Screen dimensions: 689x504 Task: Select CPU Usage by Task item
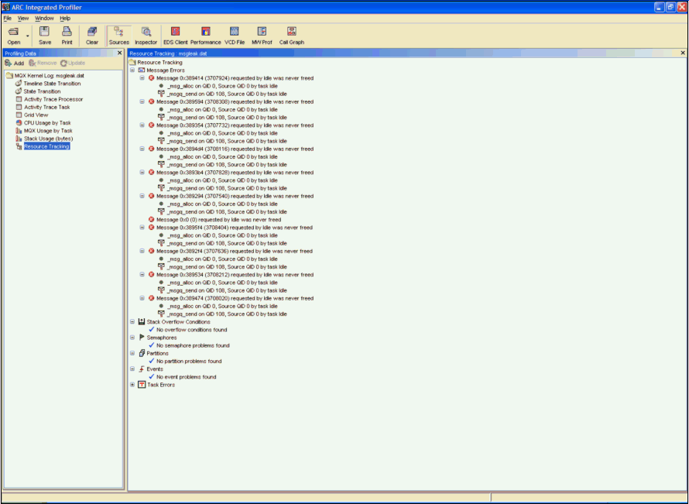(47, 122)
